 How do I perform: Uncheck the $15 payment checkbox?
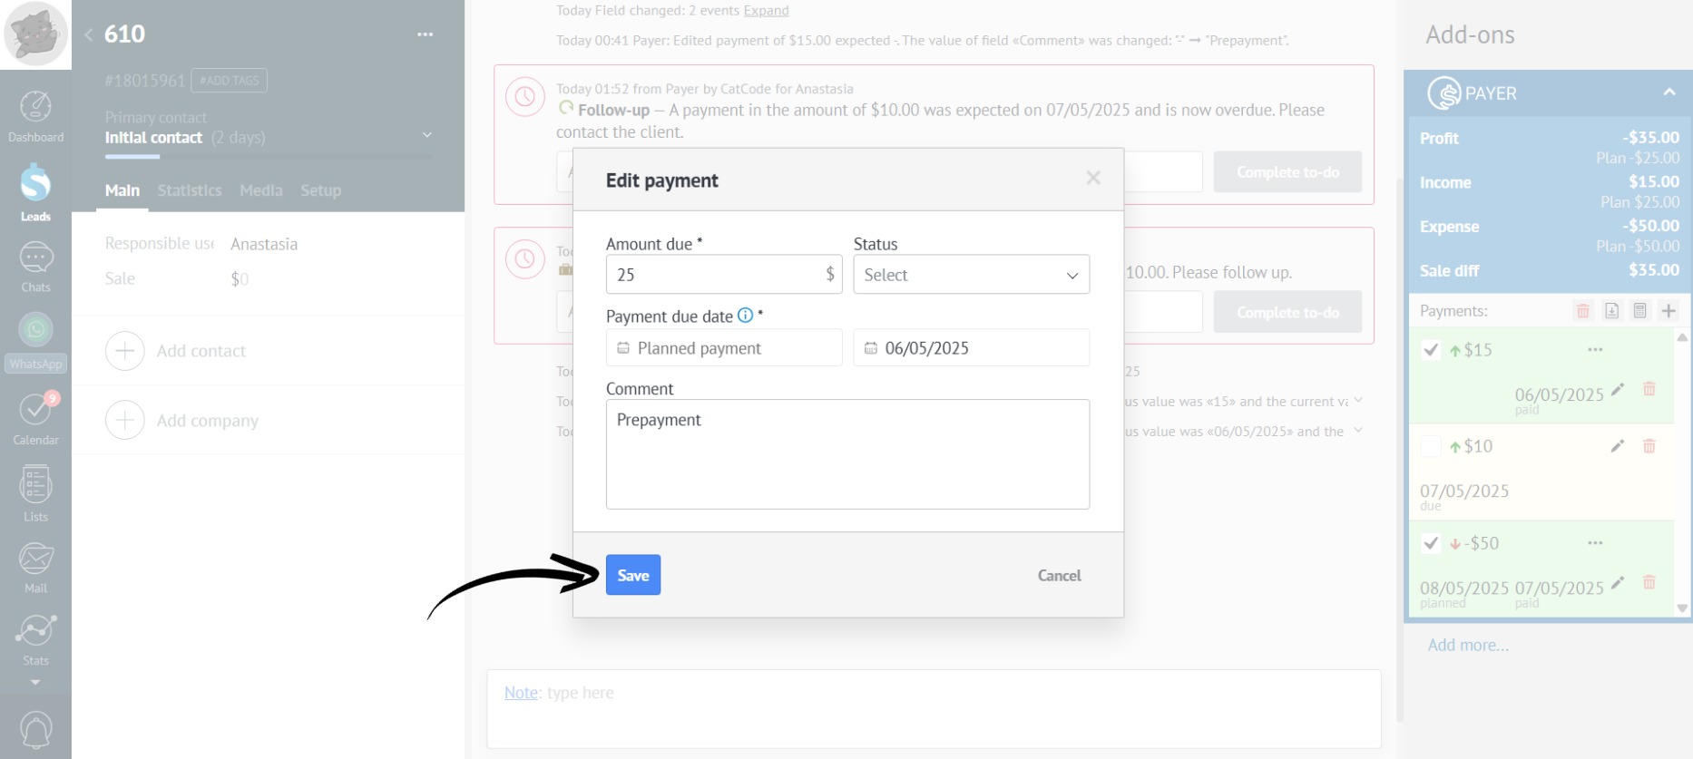tap(1431, 350)
